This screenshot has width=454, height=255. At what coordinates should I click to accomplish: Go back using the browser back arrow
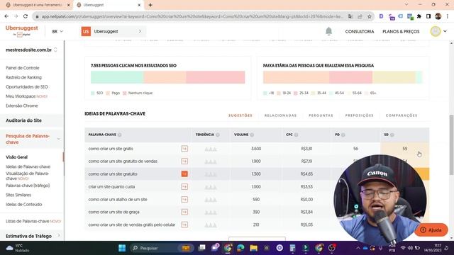click(6, 16)
